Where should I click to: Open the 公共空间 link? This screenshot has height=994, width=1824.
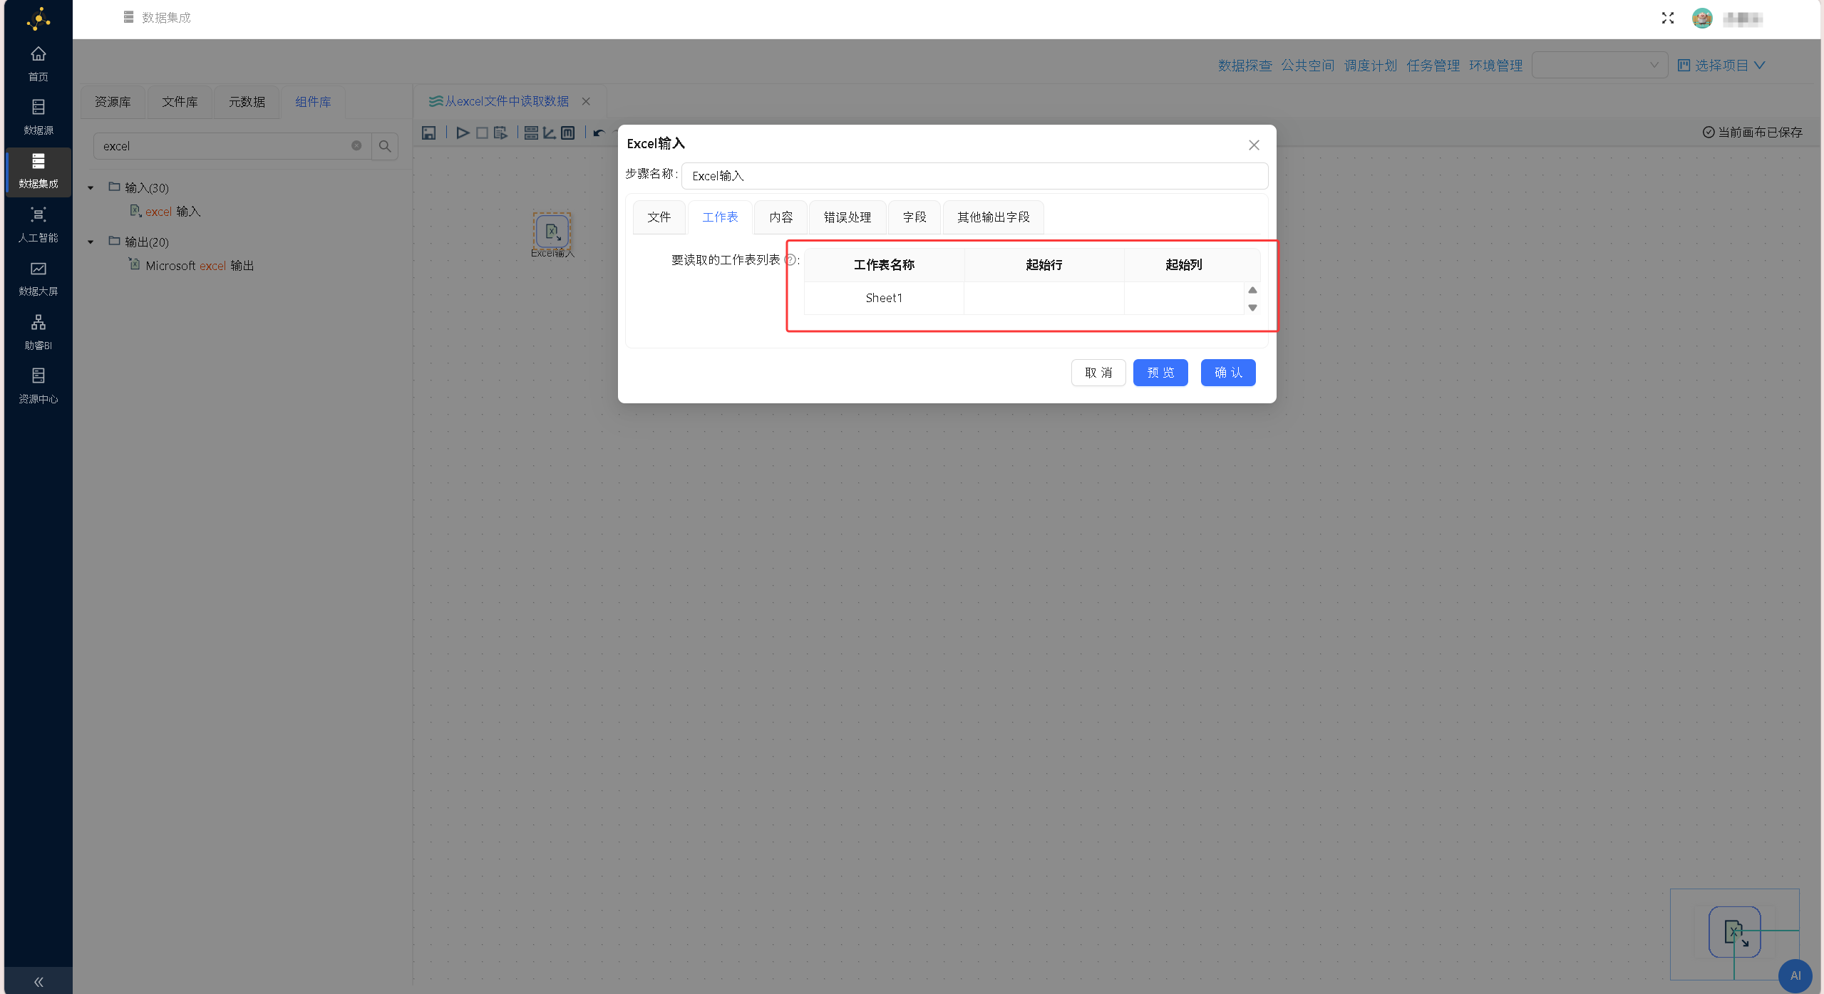click(1307, 66)
